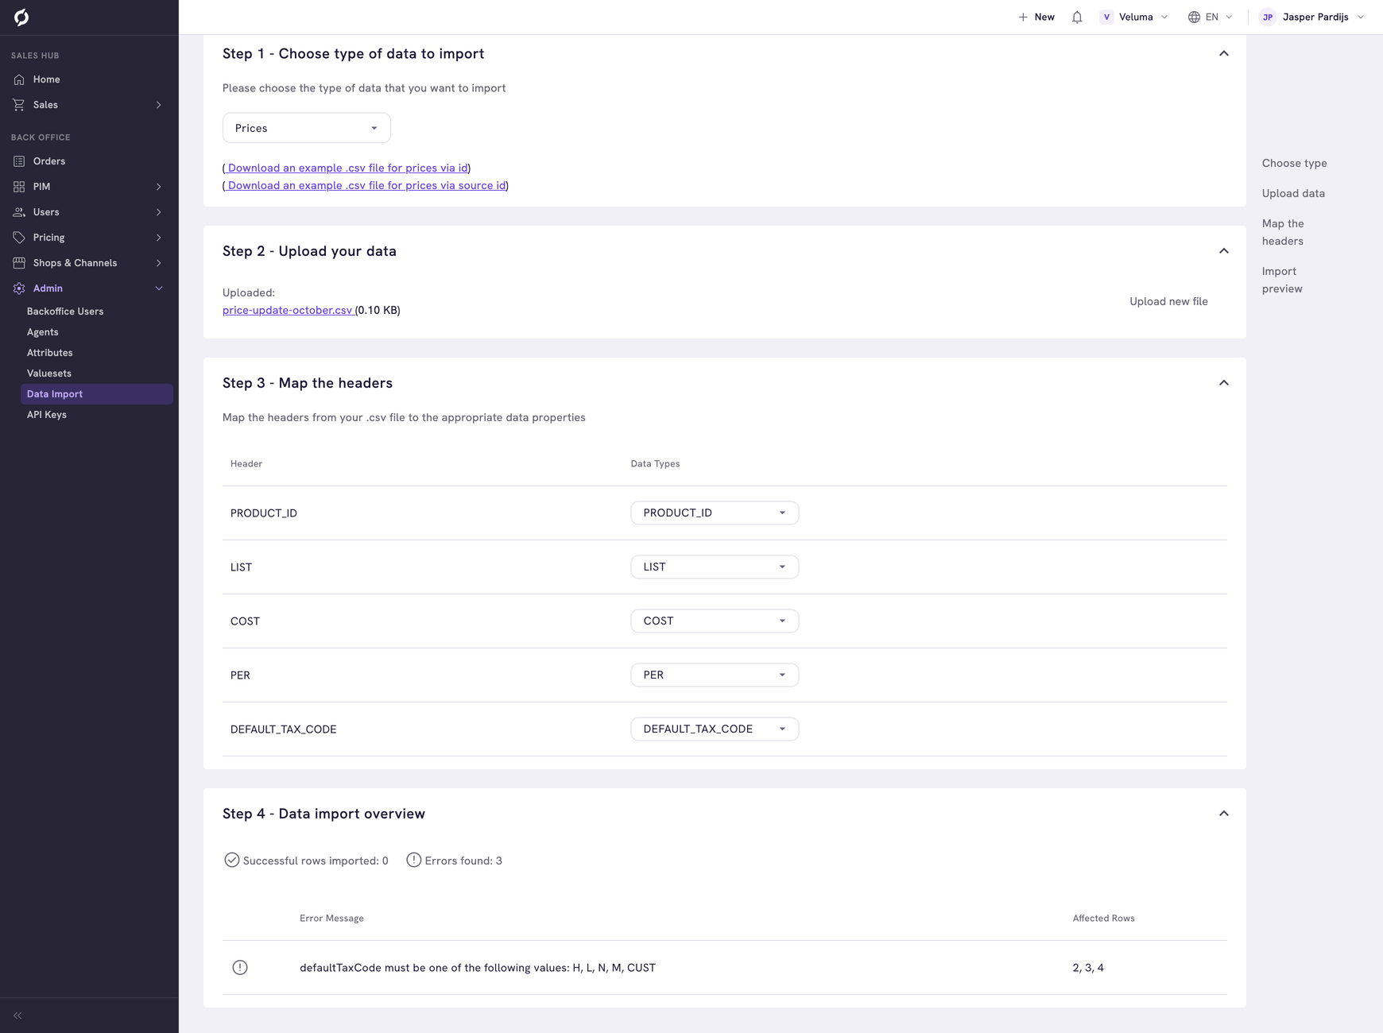
Task: Click the Home sidebar icon
Action: pyautogui.click(x=19, y=79)
